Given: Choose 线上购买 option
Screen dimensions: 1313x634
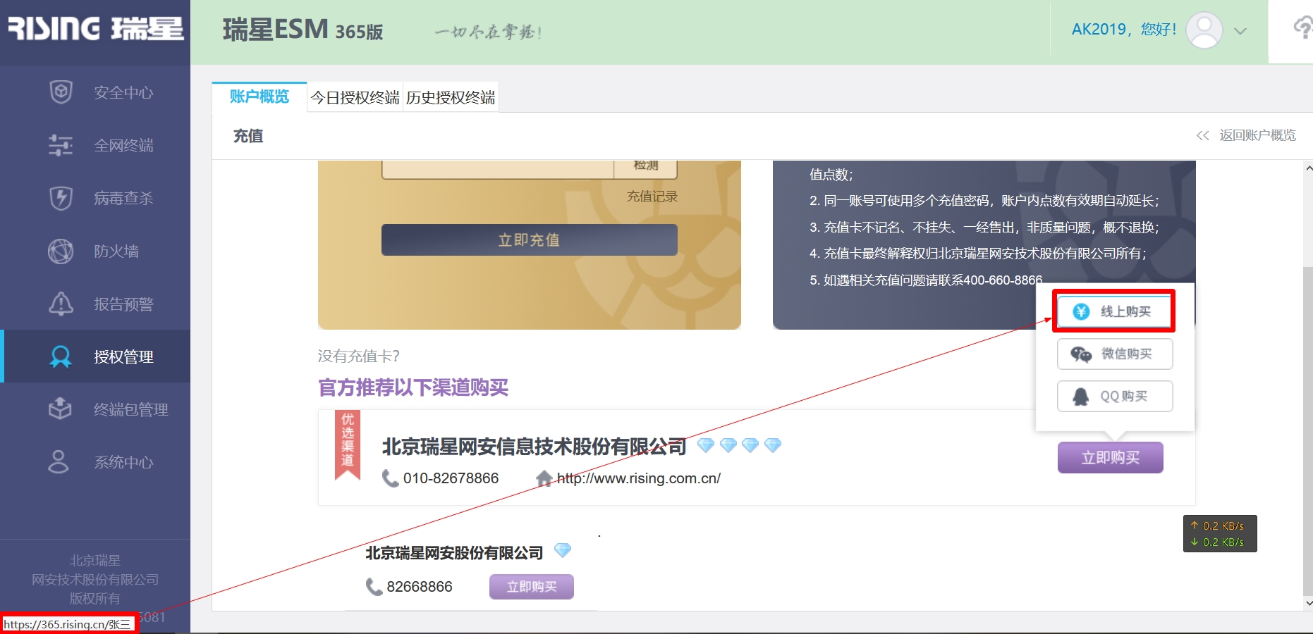Looking at the screenshot, I should (1115, 311).
